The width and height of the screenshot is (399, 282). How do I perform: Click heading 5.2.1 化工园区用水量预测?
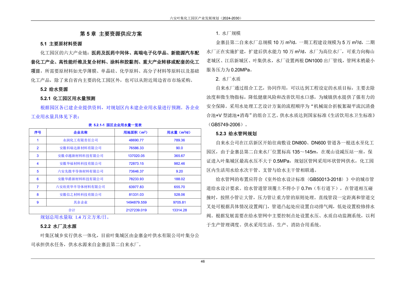pos(68,98)
